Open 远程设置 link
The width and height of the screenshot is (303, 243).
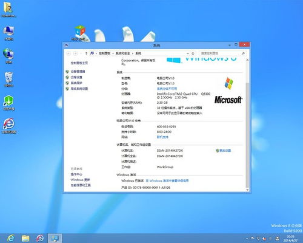pyautogui.click(x=76, y=77)
